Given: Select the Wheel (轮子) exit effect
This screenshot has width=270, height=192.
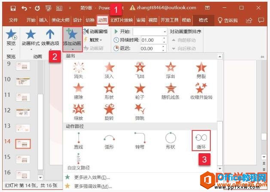Looking at the screenshot, I should (x=140, y=91).
